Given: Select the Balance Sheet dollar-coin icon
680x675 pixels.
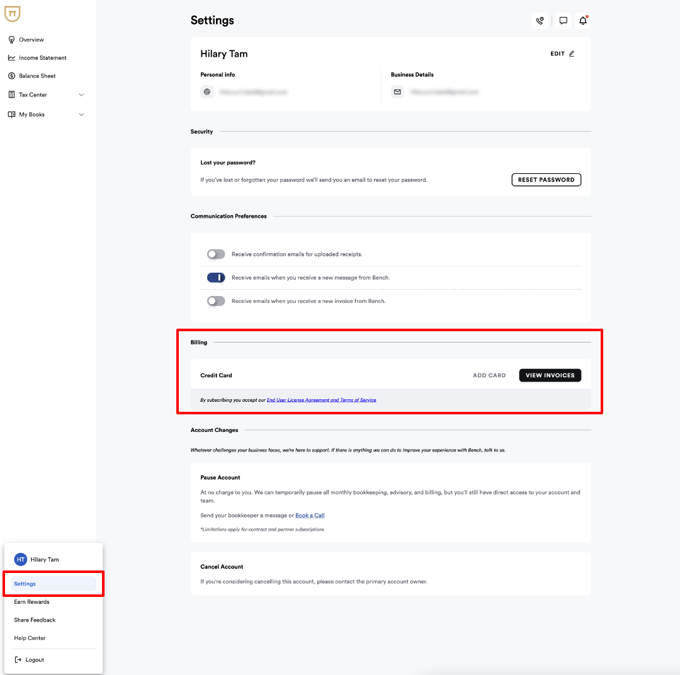Looking at the screenshot, I should pyautogui.click(x=12, y=76).
